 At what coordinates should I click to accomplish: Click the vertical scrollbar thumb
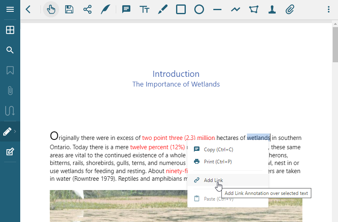pyautogui.click(x=335, y=44)
